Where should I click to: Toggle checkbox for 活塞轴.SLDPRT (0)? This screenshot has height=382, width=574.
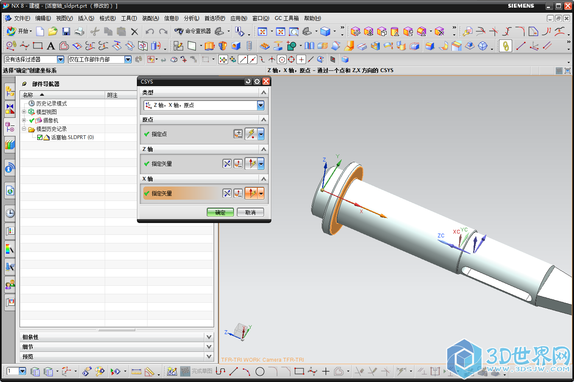40,137
